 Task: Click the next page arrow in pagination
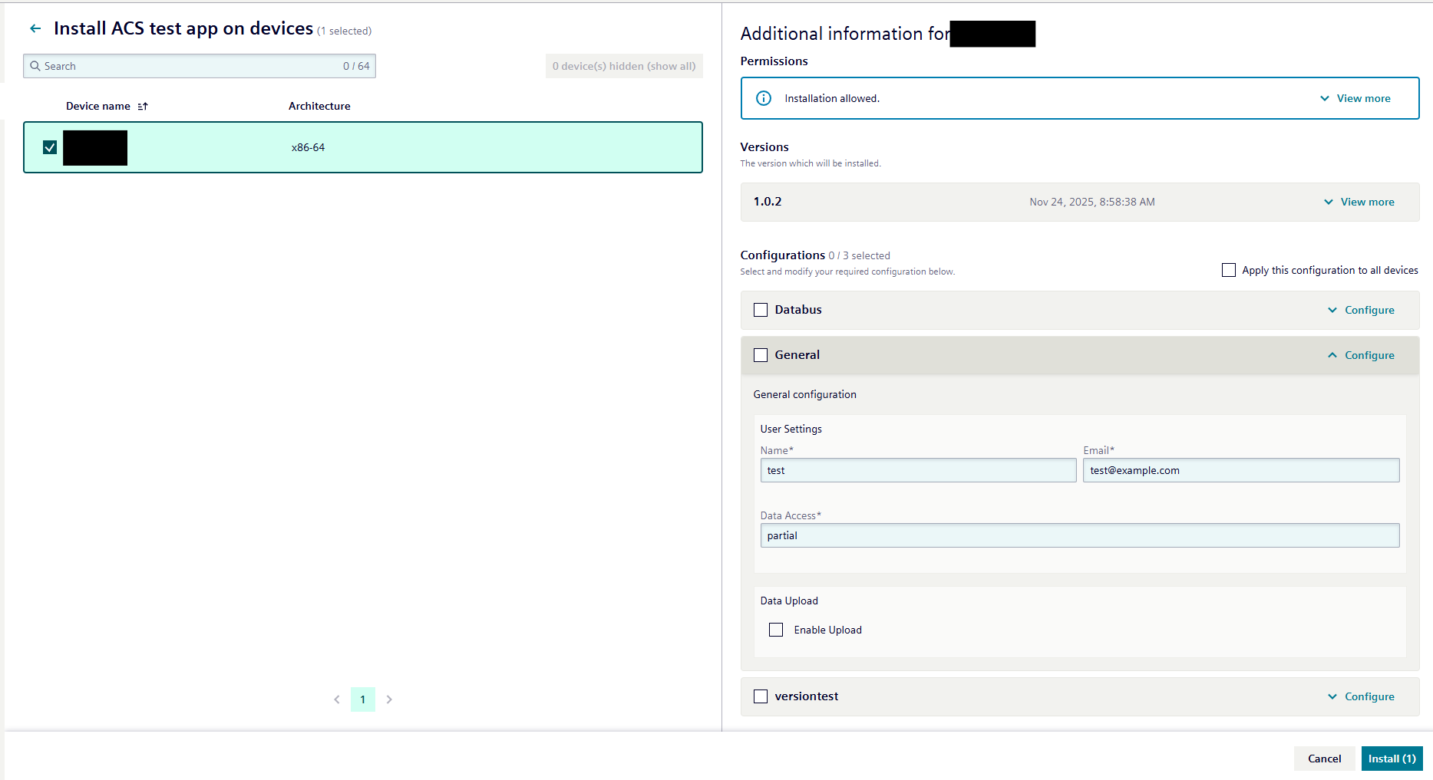tap(389, 699)
